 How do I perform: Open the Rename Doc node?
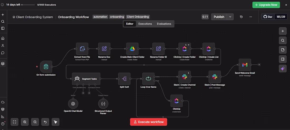[104, 49]
